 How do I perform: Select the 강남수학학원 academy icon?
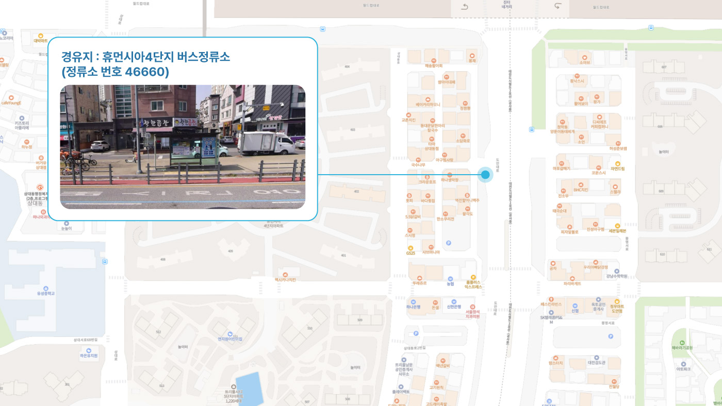point(616,270)
